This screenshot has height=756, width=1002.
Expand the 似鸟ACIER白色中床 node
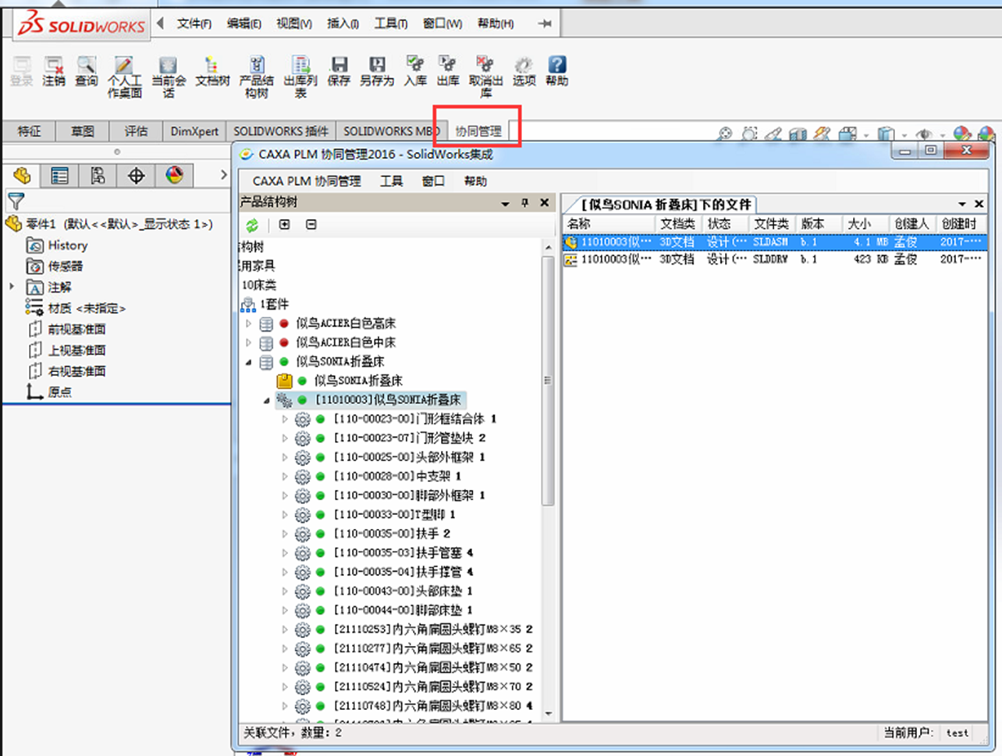point(249,343)
